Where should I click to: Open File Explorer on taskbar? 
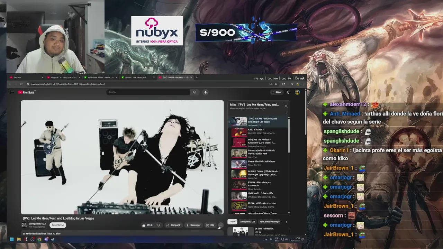19,239
